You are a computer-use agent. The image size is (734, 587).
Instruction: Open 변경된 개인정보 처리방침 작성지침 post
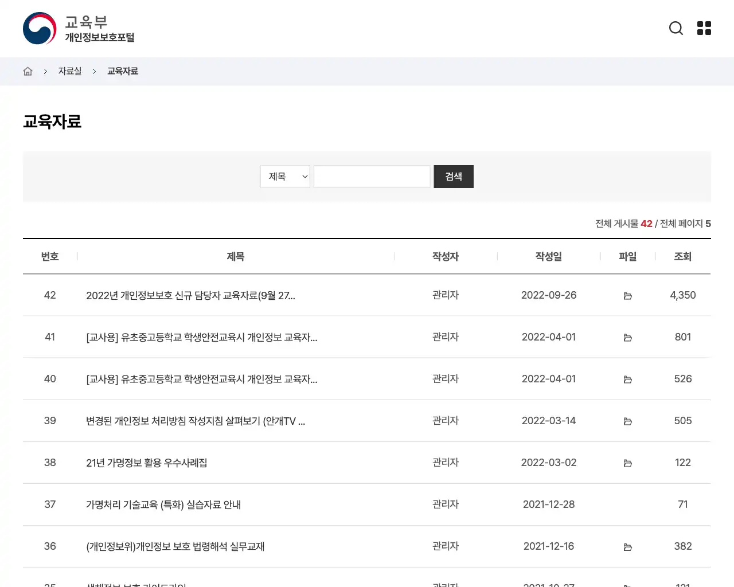pos(195,421)
